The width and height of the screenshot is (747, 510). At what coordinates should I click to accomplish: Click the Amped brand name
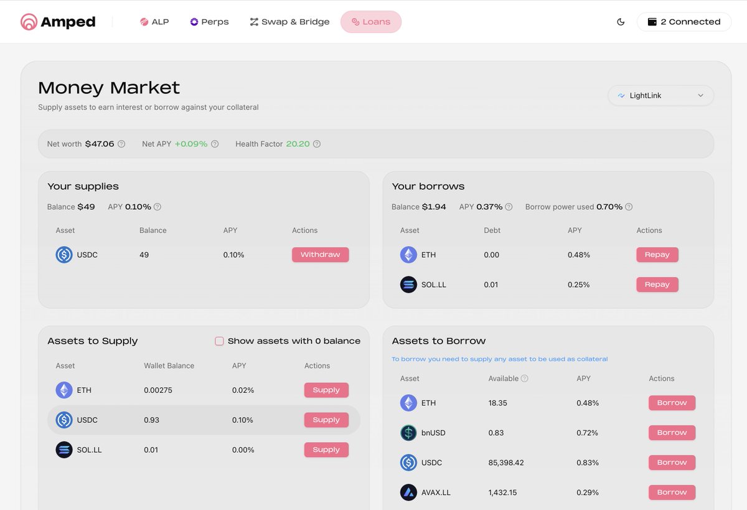coord(68,22)
